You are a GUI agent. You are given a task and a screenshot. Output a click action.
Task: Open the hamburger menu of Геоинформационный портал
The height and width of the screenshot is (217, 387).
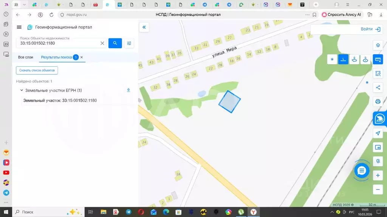pyautogui.click(x=19, y=27)
